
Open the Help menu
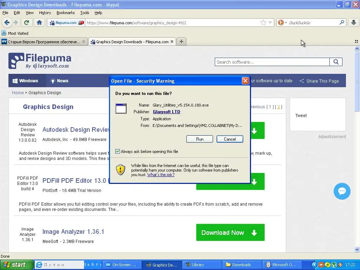tap(98, 13)
